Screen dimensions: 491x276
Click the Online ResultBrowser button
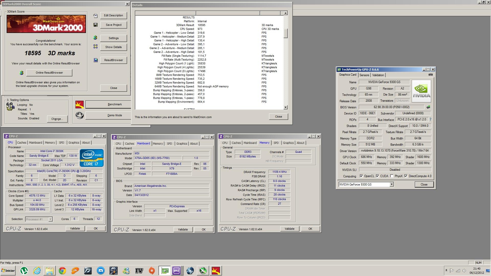[49, 73]
